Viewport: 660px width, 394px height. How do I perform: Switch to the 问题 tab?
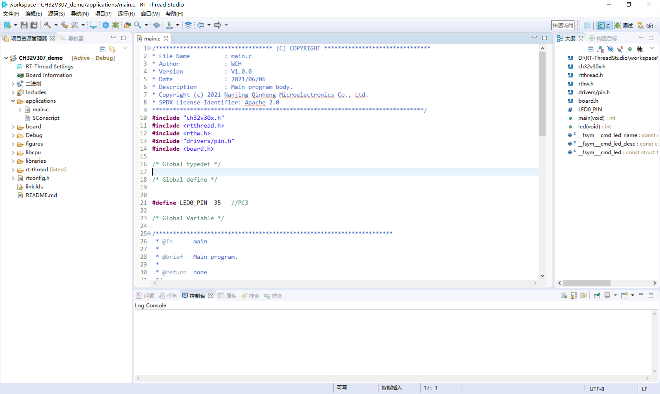(x=145, y=296)
